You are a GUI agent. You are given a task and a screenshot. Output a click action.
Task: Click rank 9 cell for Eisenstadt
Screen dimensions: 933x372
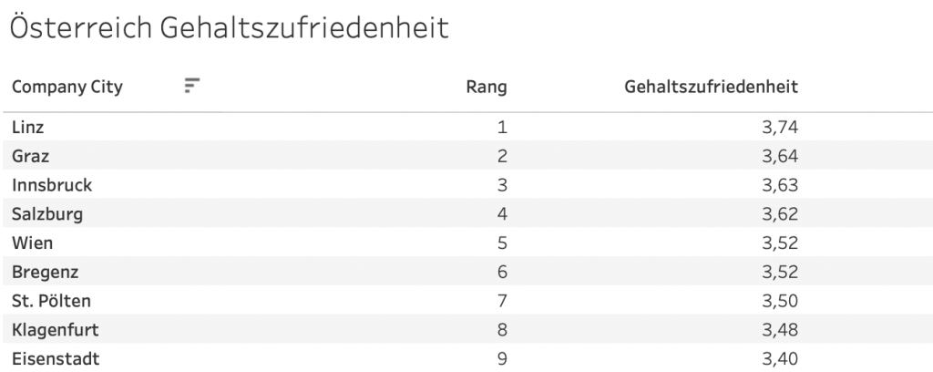click(x=502, y=359)
